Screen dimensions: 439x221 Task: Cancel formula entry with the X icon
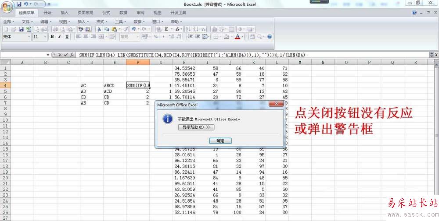pyautogui.click(x=60, y=55)
